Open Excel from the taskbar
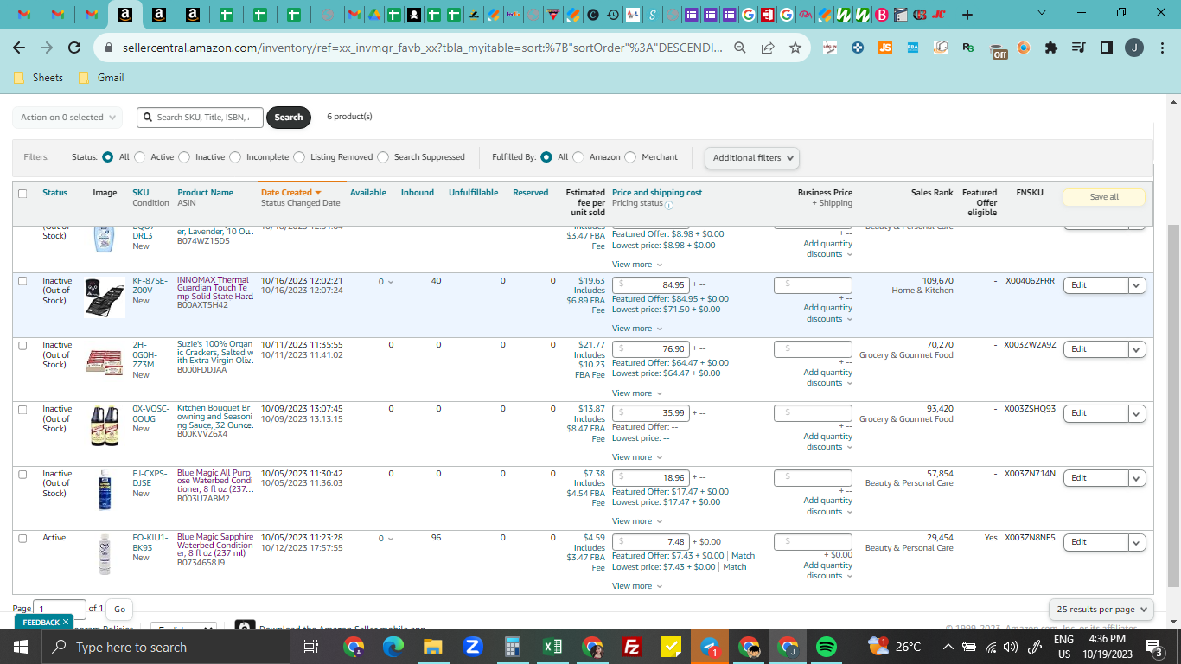Viewport: 1181px width, 664px height. point(552,647)
